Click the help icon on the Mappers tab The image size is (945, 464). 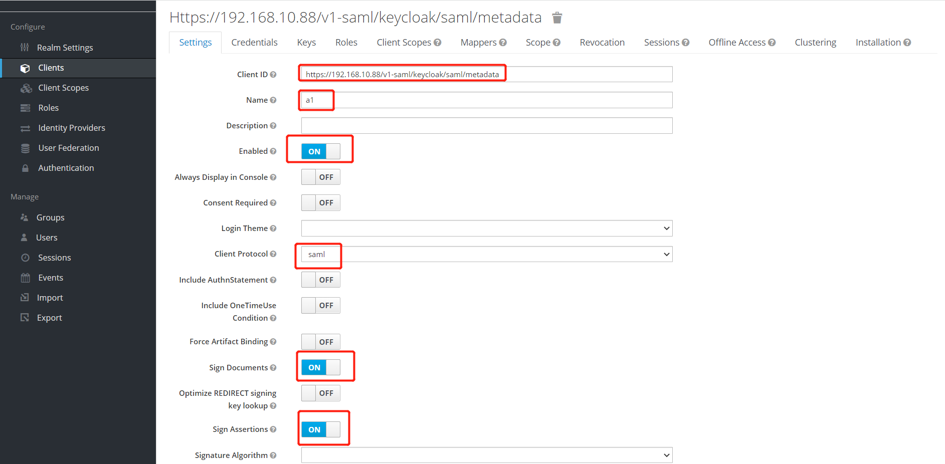click(x=503, y=43)
